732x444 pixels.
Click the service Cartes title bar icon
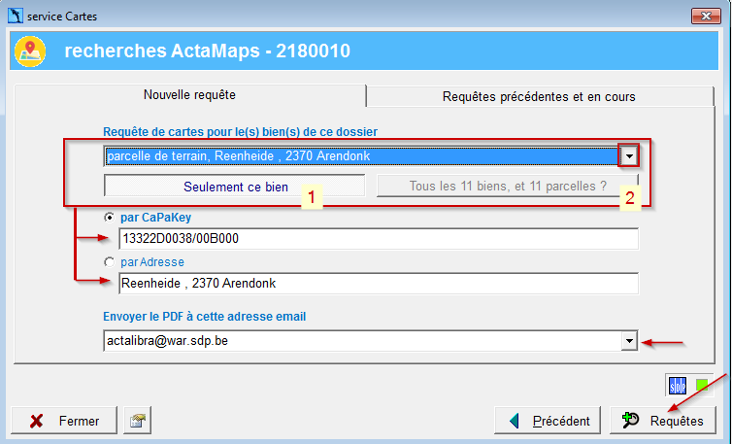tap(16, 16)
